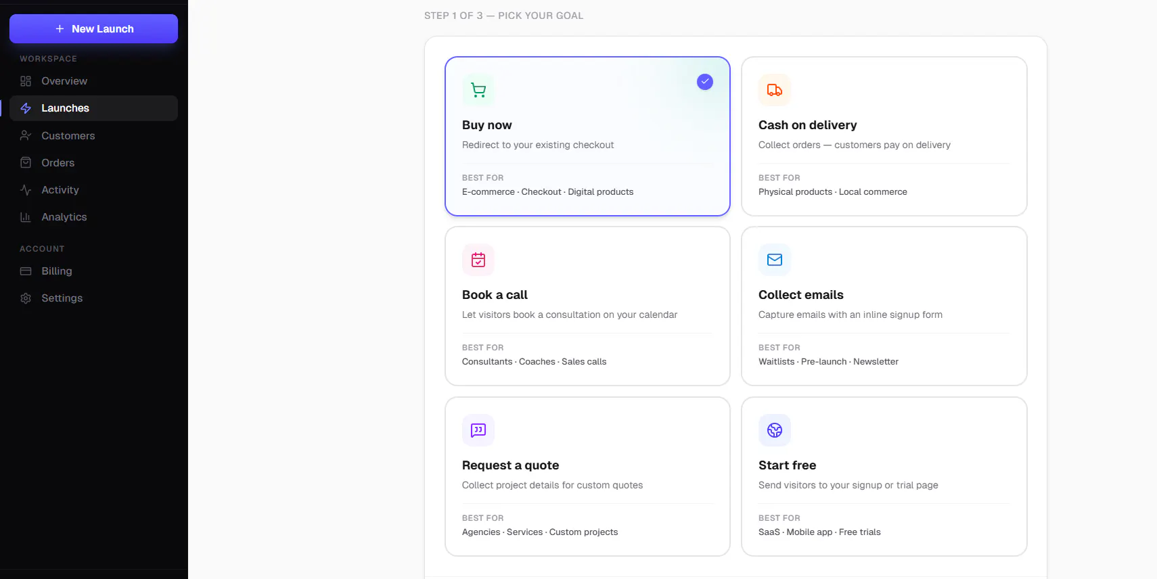
Task: Click the New Launch button
Action: click(x=93, y=29)
